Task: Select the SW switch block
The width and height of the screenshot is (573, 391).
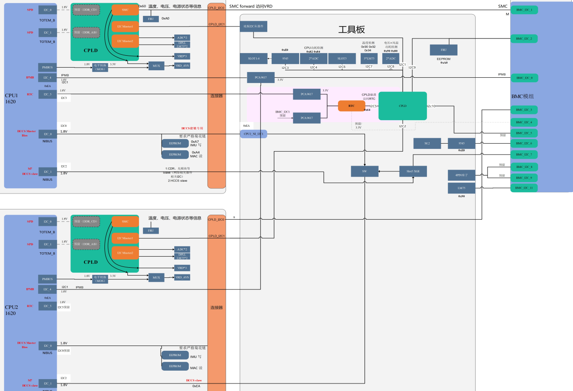Action: point(365,171)
